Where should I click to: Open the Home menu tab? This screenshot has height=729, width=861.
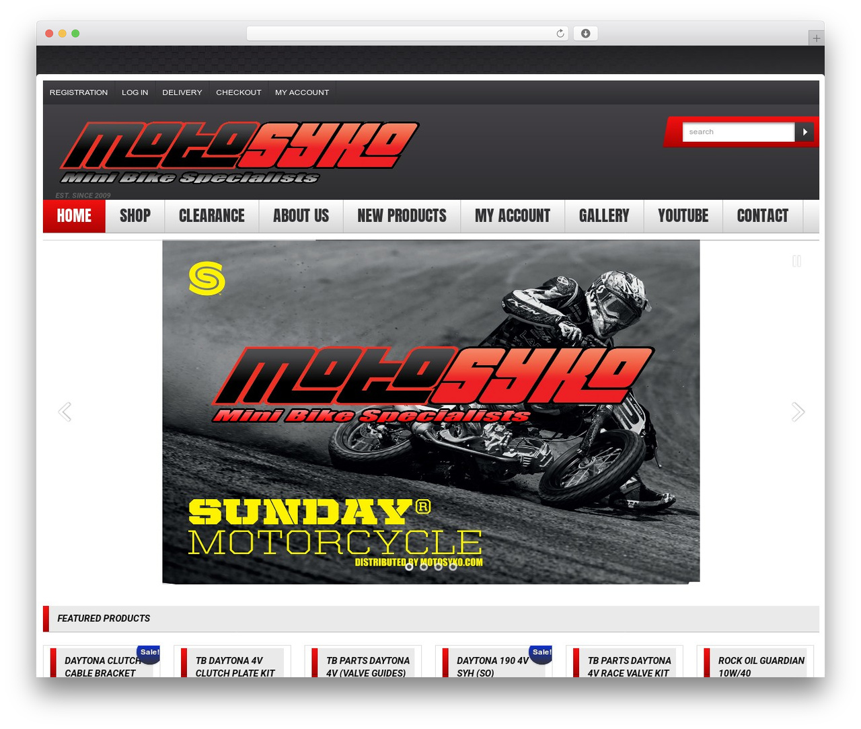[74, 216]
